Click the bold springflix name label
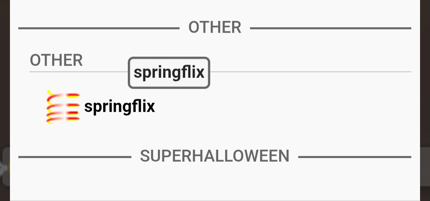 coord(119,106)
